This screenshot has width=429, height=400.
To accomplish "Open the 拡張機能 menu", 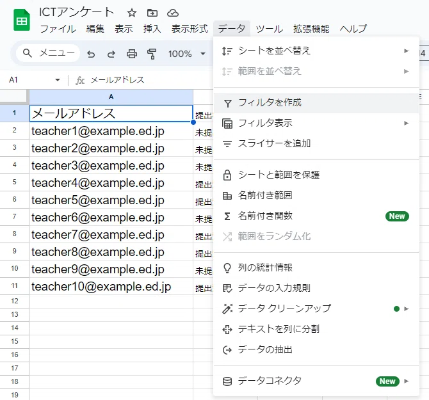I will point(311,29).
